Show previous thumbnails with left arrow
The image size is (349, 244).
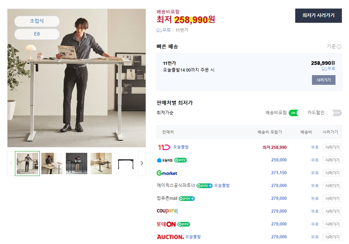pos(11,163)
